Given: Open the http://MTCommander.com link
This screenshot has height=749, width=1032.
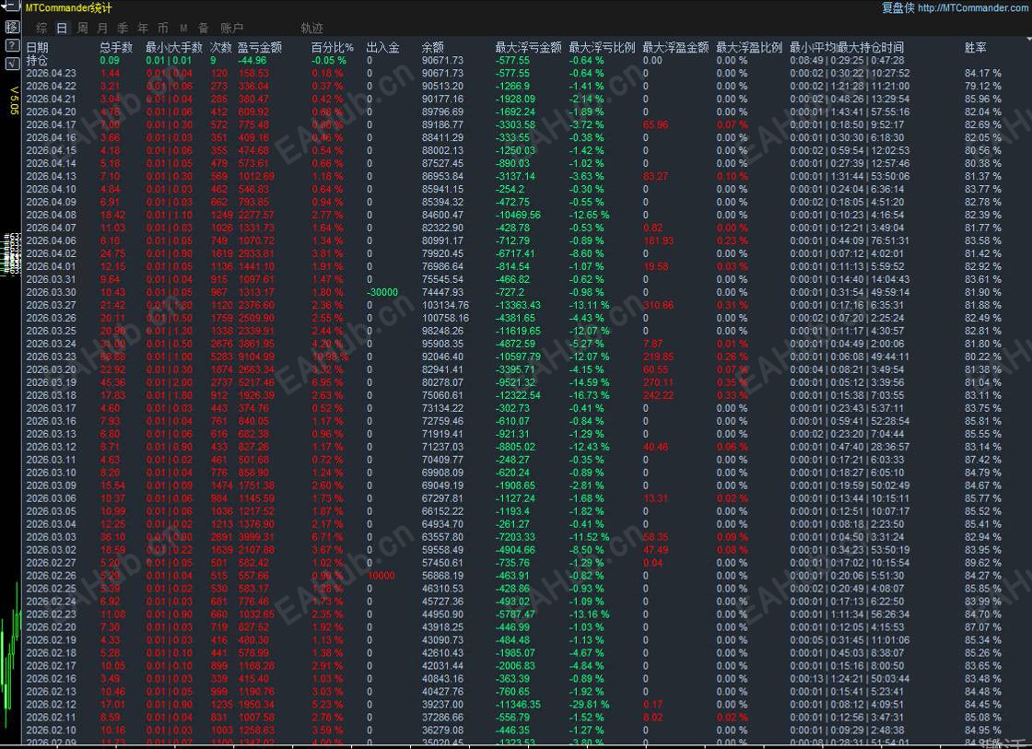Looking at the screenshot, I should [973, 8].
